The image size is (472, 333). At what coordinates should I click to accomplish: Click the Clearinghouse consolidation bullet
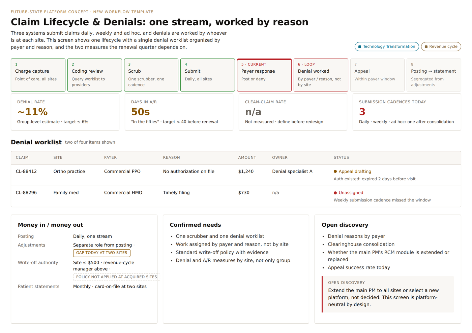click(361, 245)
